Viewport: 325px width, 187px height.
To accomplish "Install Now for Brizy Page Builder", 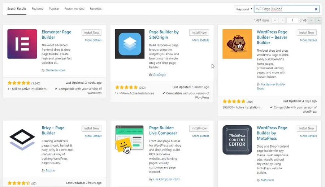I will click(92, 128).
